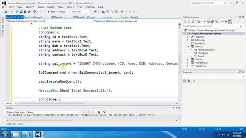Switch to the MDIParent1.cs [Design] tab
The height and width of the screenshot is (138, 246).
[x=84, y=17]
